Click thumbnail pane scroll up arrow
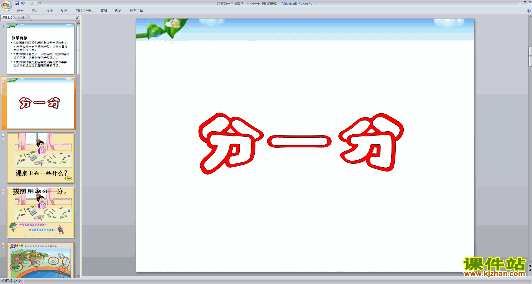This screenshot has width=532, height=284. [78, 23]
